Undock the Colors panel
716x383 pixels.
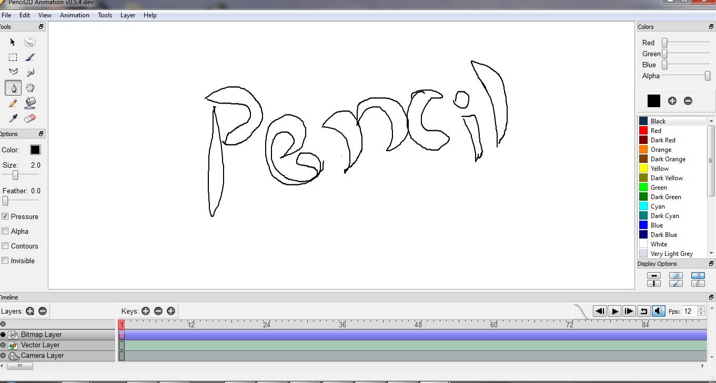[x=711, y=27]
